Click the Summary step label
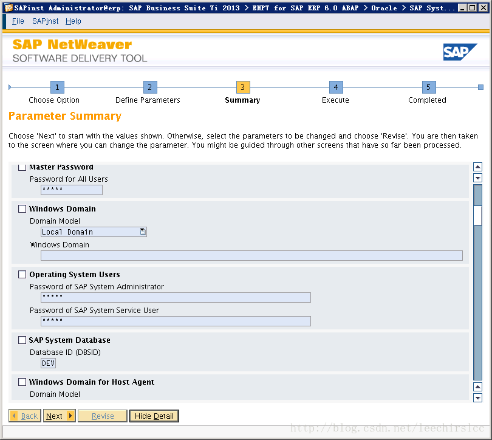The image size is (492, 440). click(242, 100)
